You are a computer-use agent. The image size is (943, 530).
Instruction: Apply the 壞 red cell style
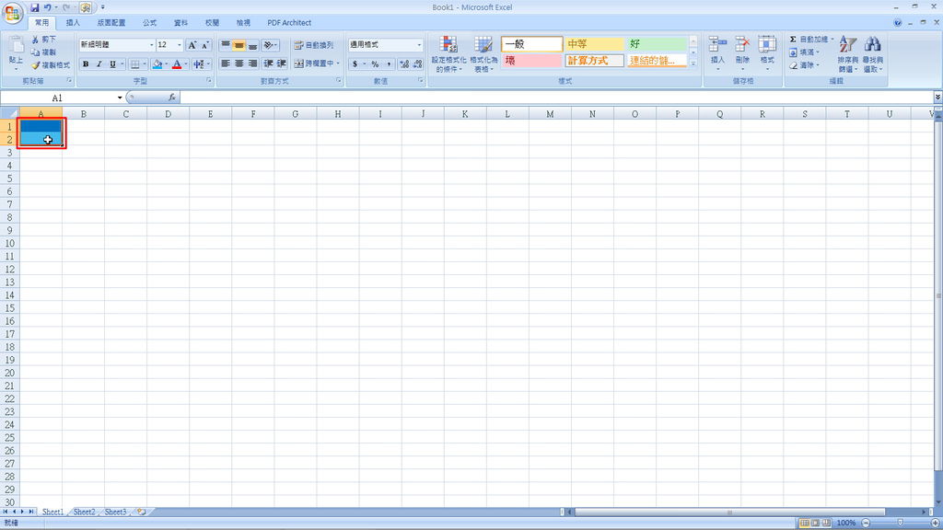click(x=531, y=61)
